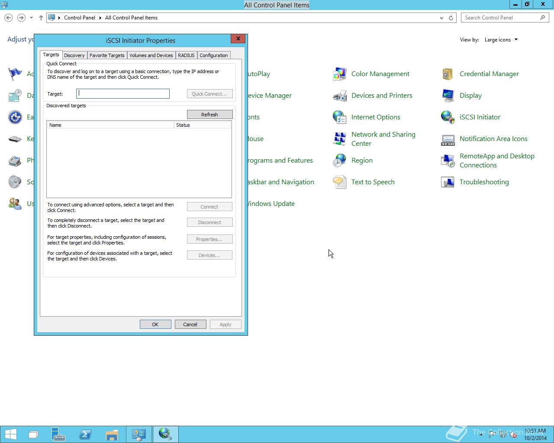Open Text to Speech icon

(340, 182)
